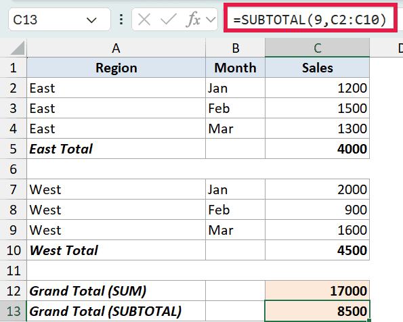Viewport: 403px width, 322px height.
Task: Click the West Total label cell
Action: click(x=116, y=250)
